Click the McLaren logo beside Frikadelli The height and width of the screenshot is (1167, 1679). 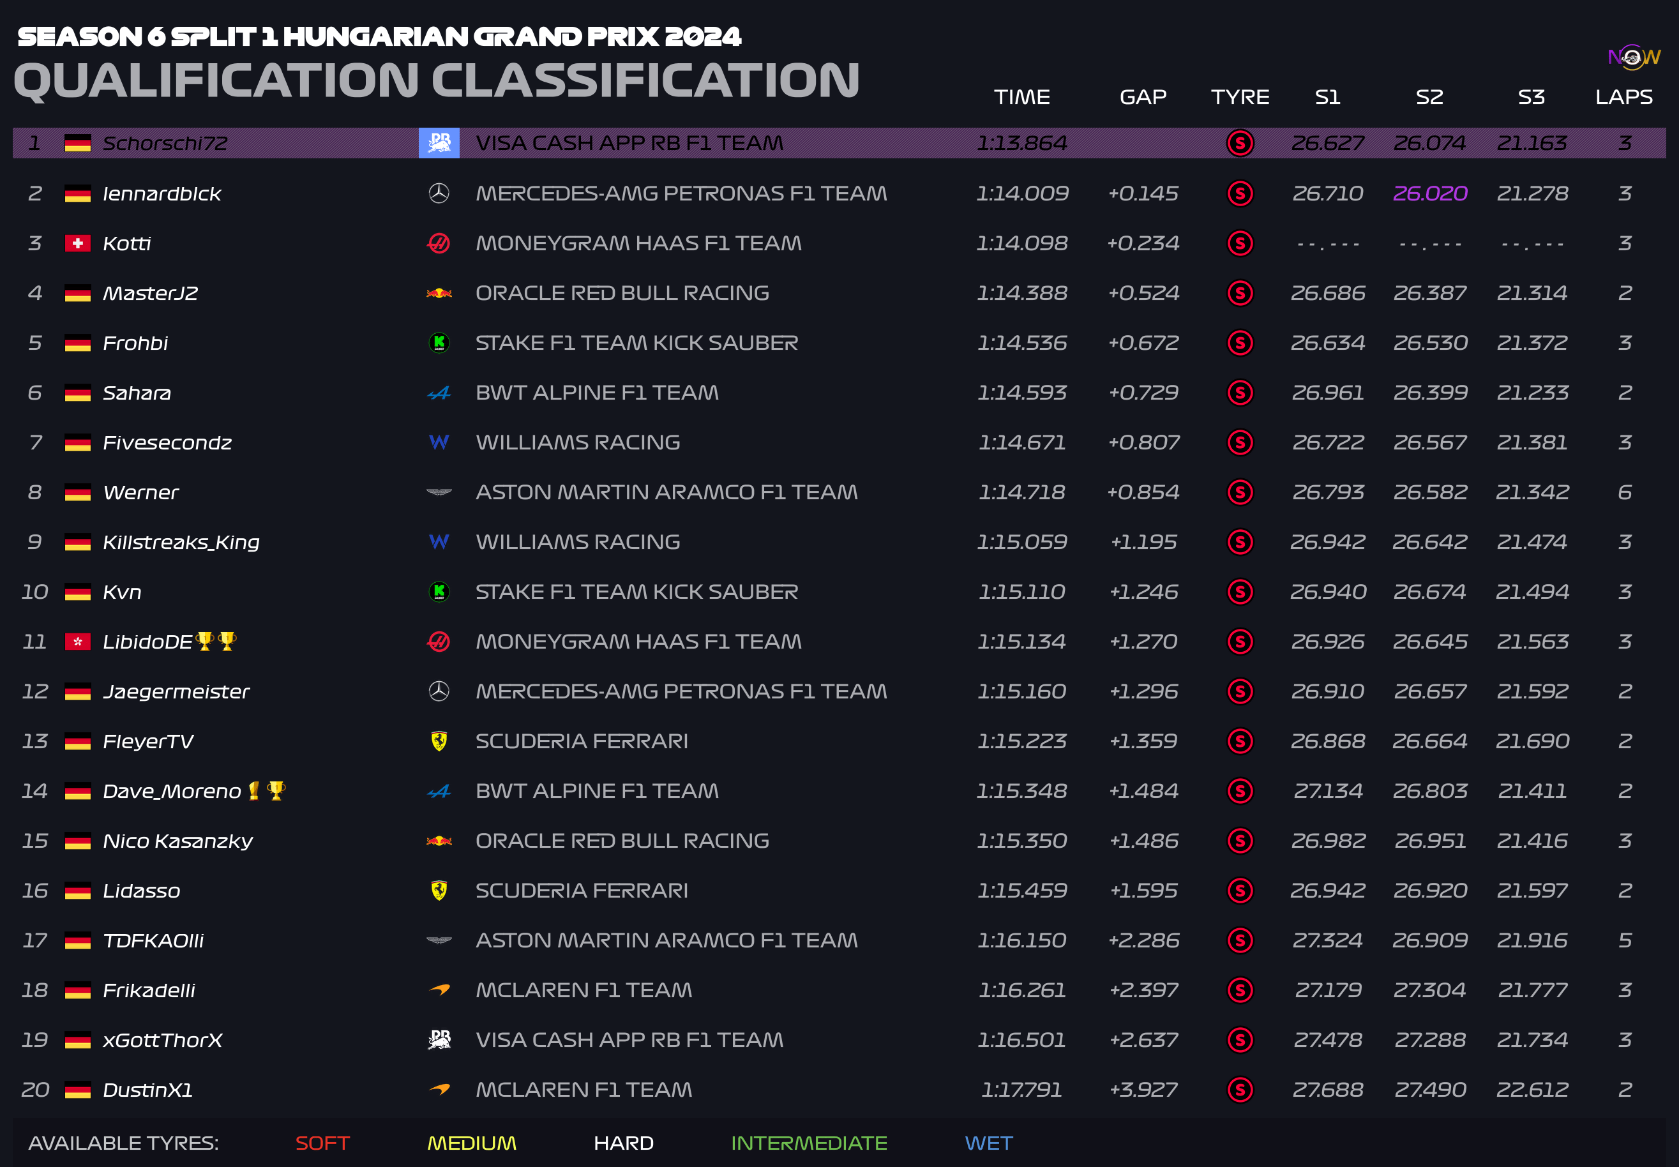pos(439,990)
